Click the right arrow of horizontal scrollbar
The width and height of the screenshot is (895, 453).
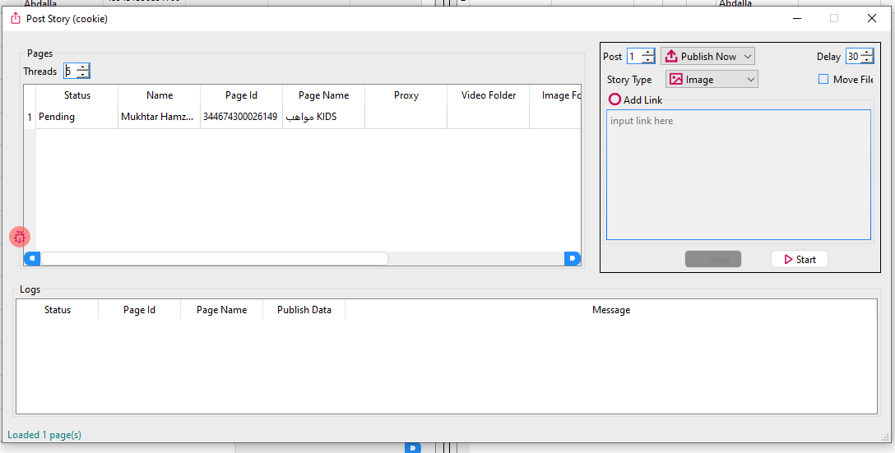(573, 259)
